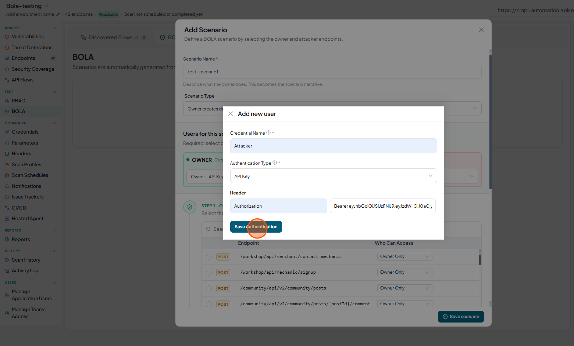Image resolution: width=574 pixels, height=346 pixels.
Task: Click the CI/CD sidebar icon
Action: (7, 208)
